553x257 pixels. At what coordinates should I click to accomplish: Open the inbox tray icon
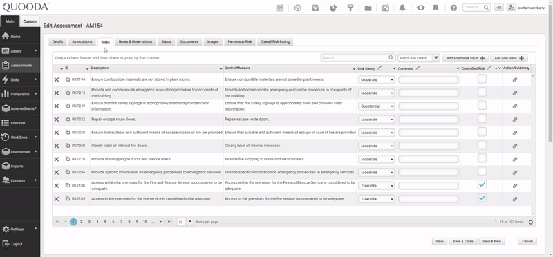coord(315,8)
